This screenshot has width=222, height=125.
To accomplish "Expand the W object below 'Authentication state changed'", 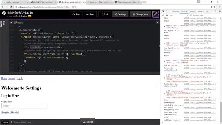I will [x=165, y=94].
